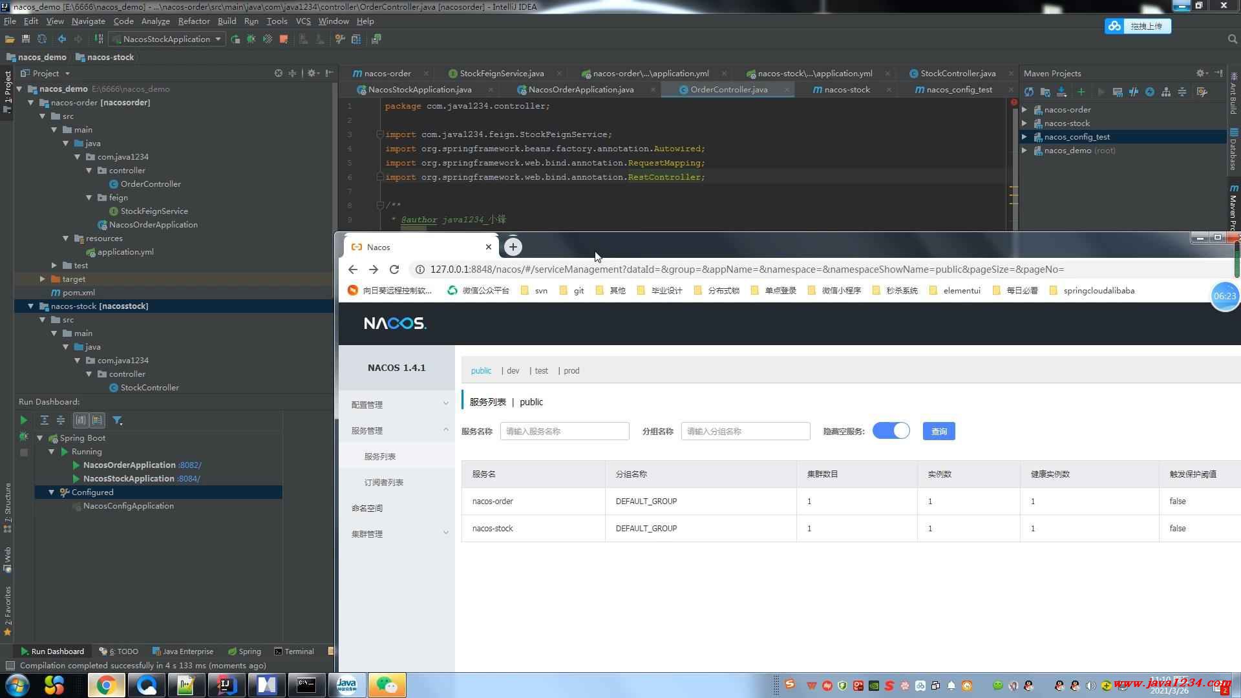Image resolution: width=1241 pixels, height=698 pixels.
Task: Reimport all Maven projects with the refresh icon
Action: pyautogui.click(x=1029, y=92)
